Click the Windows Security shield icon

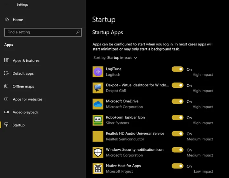click(x=98, y=153)
